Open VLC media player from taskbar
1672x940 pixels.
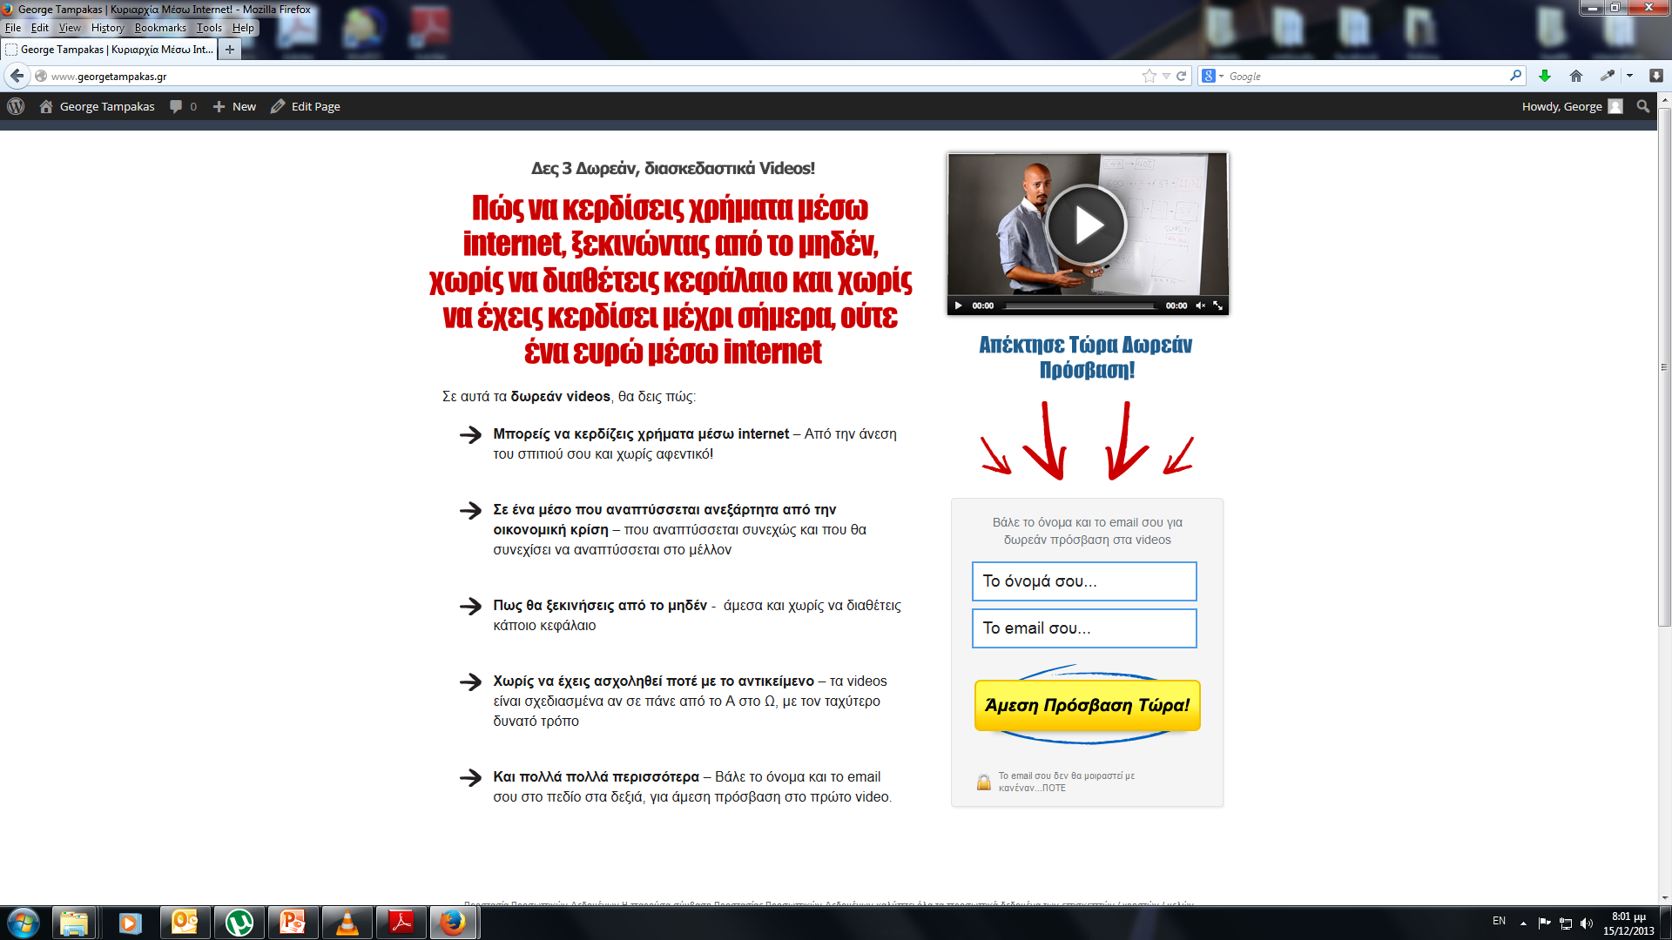point(347,923)
